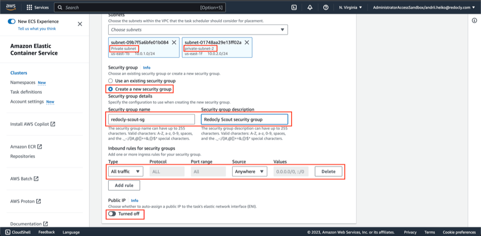Click the Values 0.0.0.0/0, ::/0 field
The image size is (481, 236).
pyautogui.click(x=291, y=171)
